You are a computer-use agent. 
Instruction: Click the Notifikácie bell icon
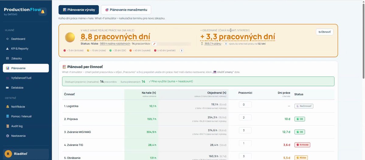click(x=8, y=107)
